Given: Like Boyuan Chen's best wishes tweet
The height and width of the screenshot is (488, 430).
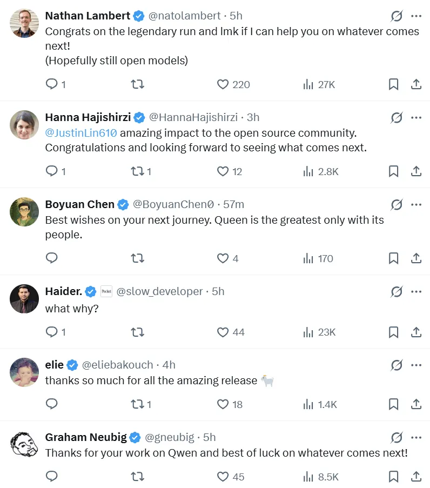Looking at the screenshot, I should coord(223,258).
